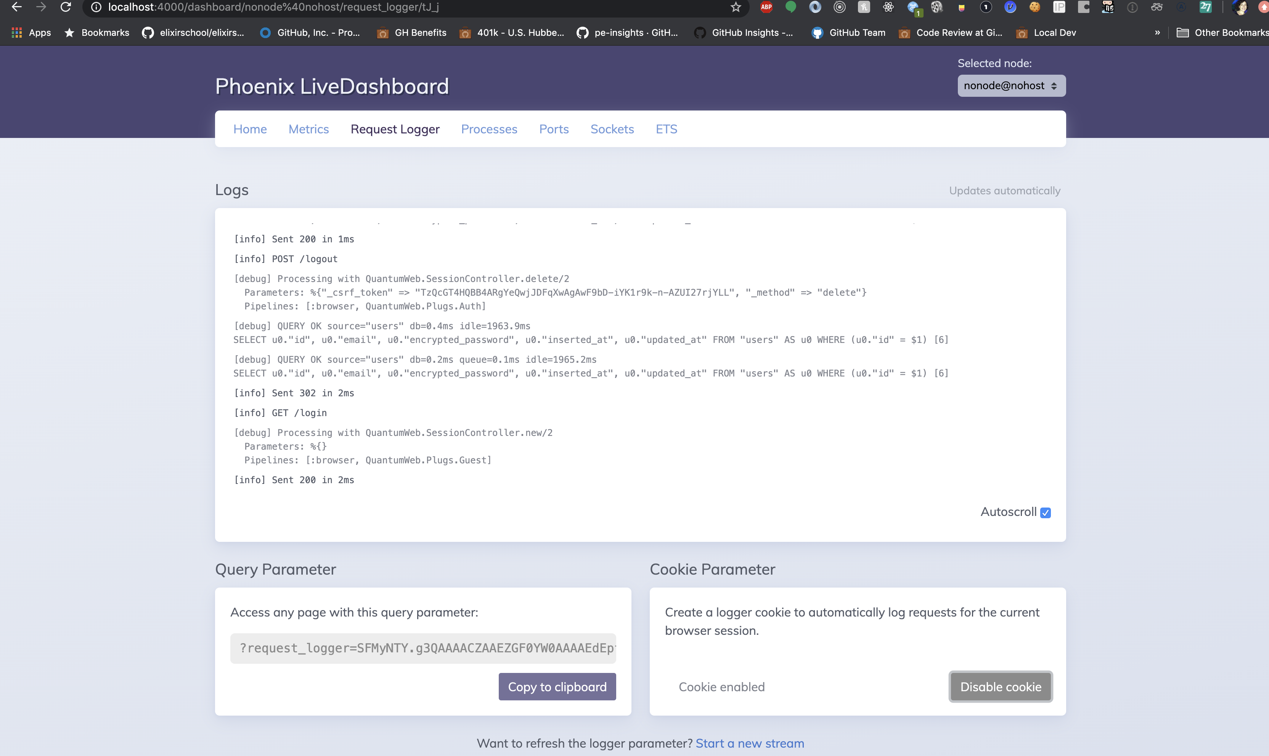Viewport: 1269px width, 756px height.
Task: Click the 'Updates automatically' label
Action: click(1004, 191)
